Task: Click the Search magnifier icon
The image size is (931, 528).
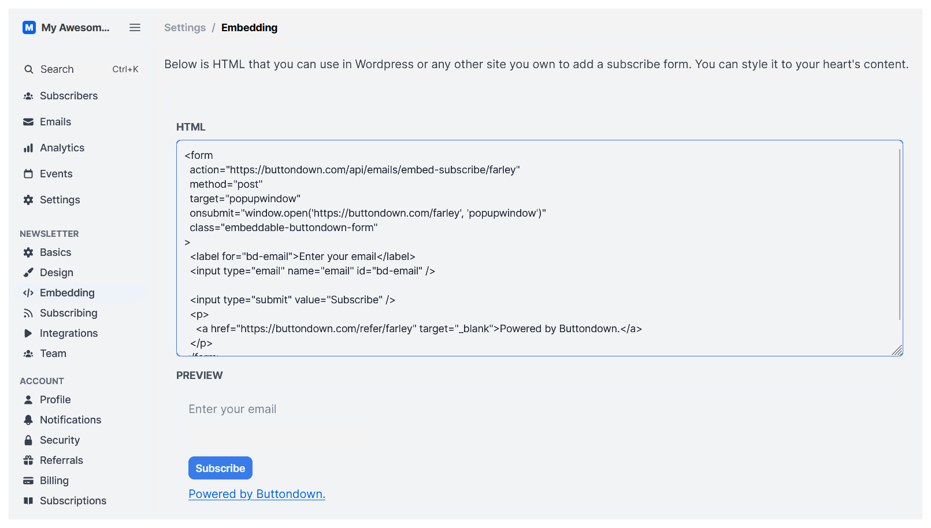Action: [28, 69]
